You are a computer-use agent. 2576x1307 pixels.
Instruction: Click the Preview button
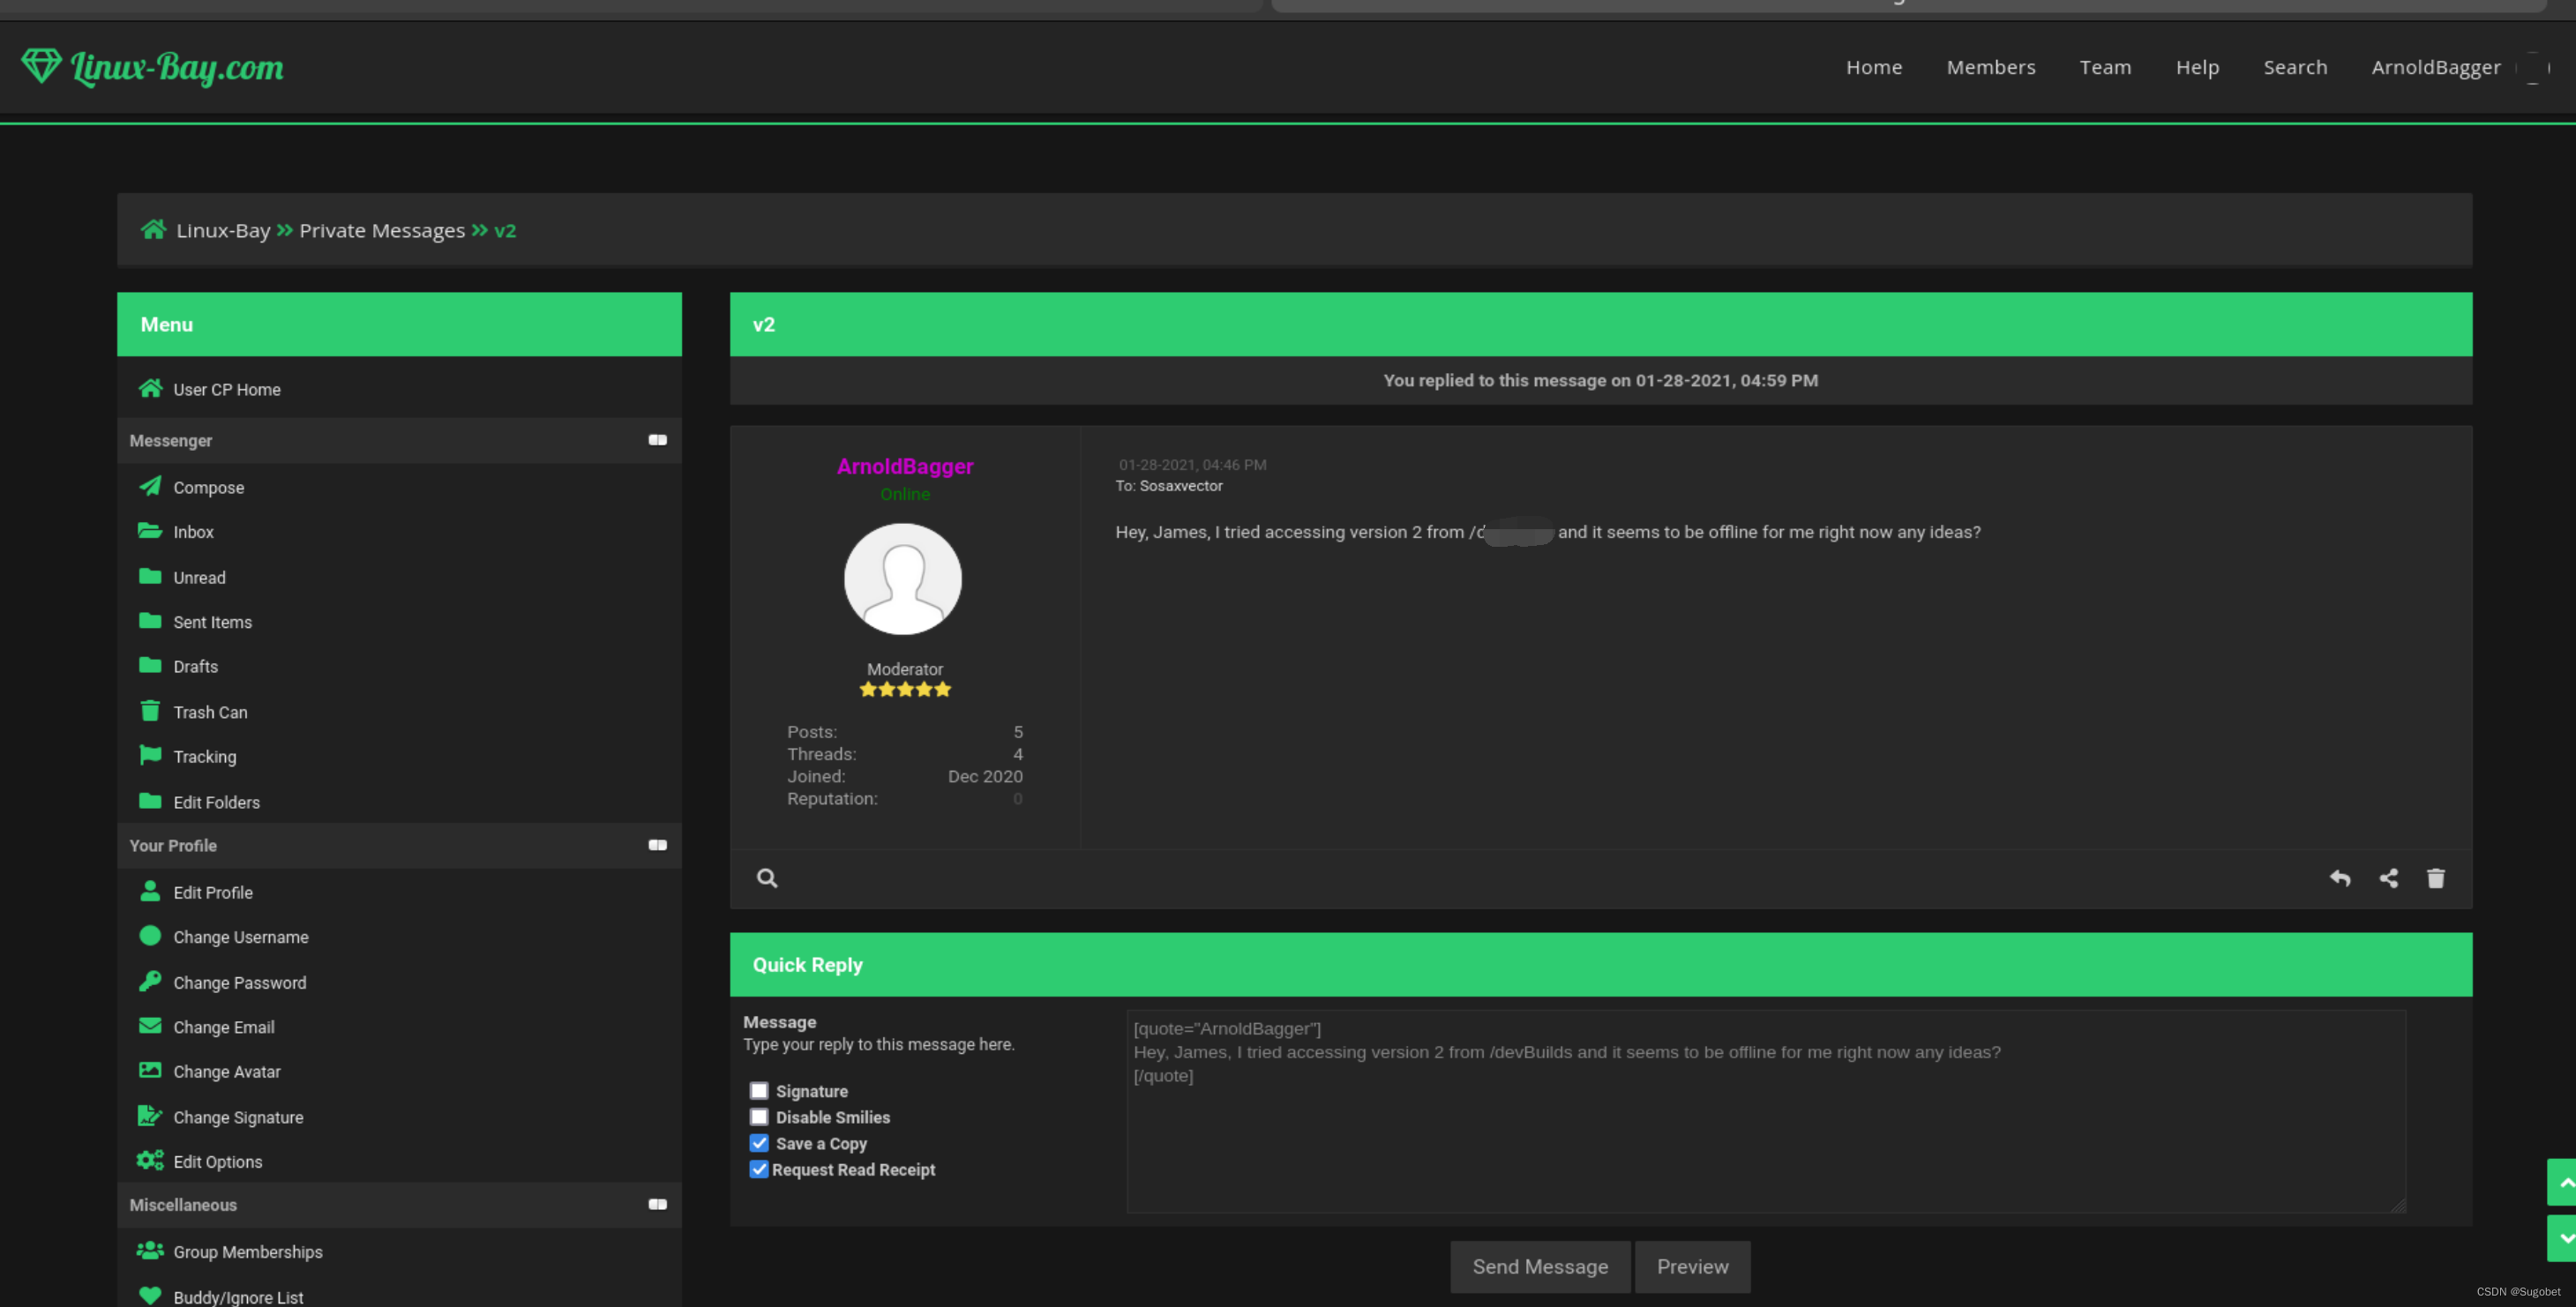(x=1692, y=1267)
